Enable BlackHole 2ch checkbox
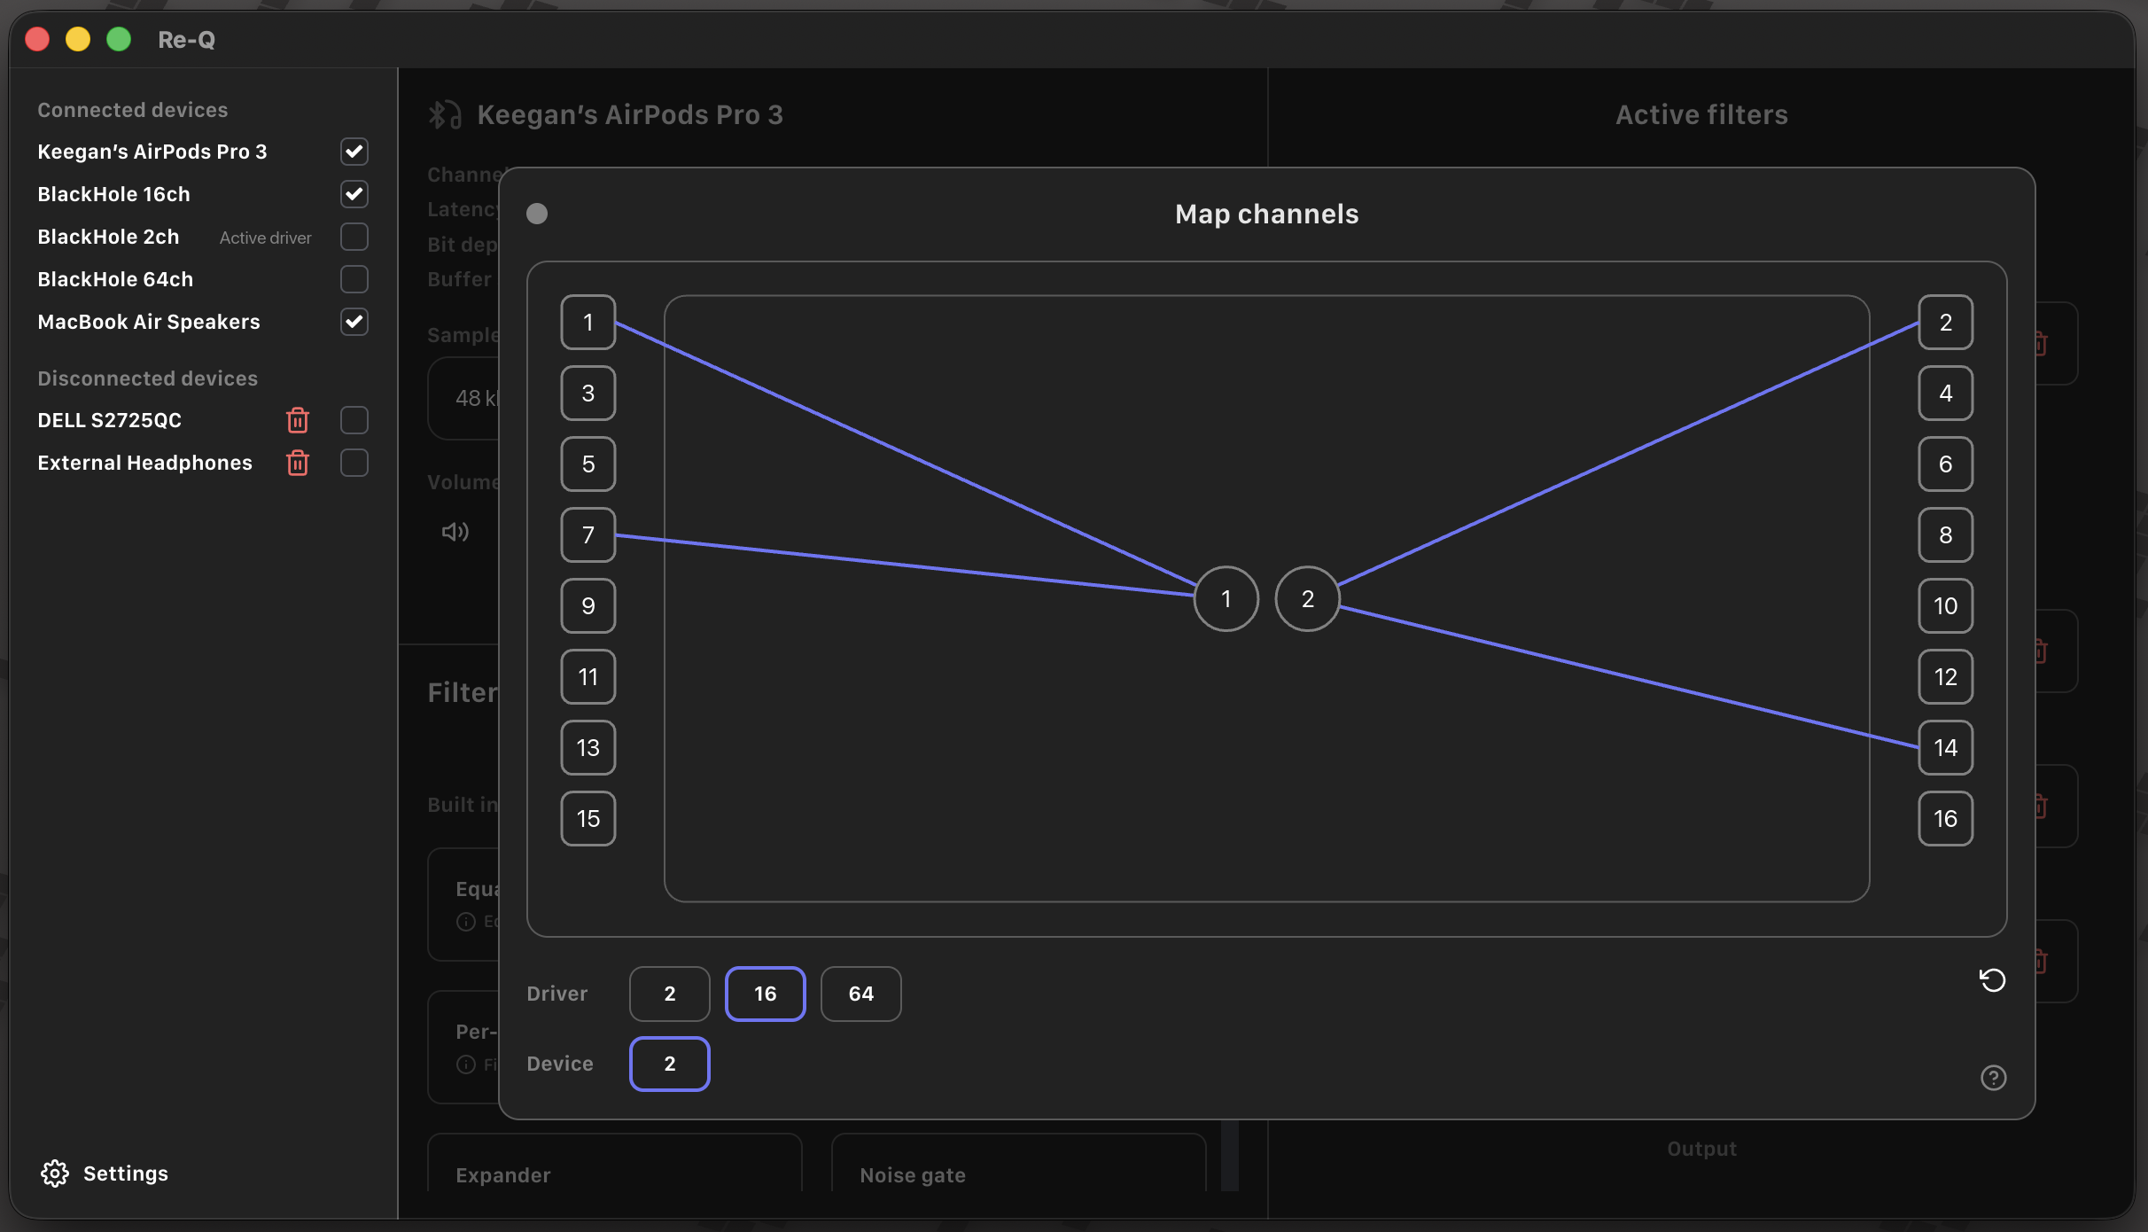The image size is (2148, 1232). [x=354, y=237]
